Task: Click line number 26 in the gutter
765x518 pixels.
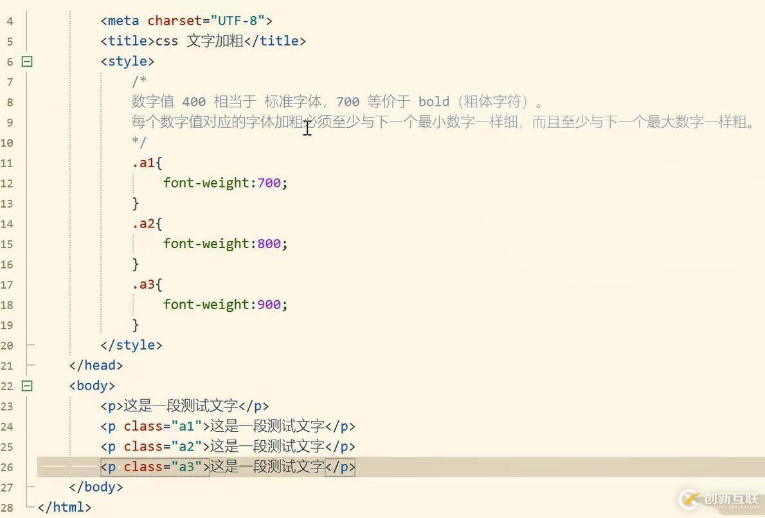Action: coord(9,467)
